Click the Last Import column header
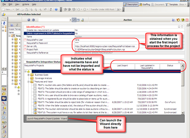190x138 pixels. coord(122,66)
